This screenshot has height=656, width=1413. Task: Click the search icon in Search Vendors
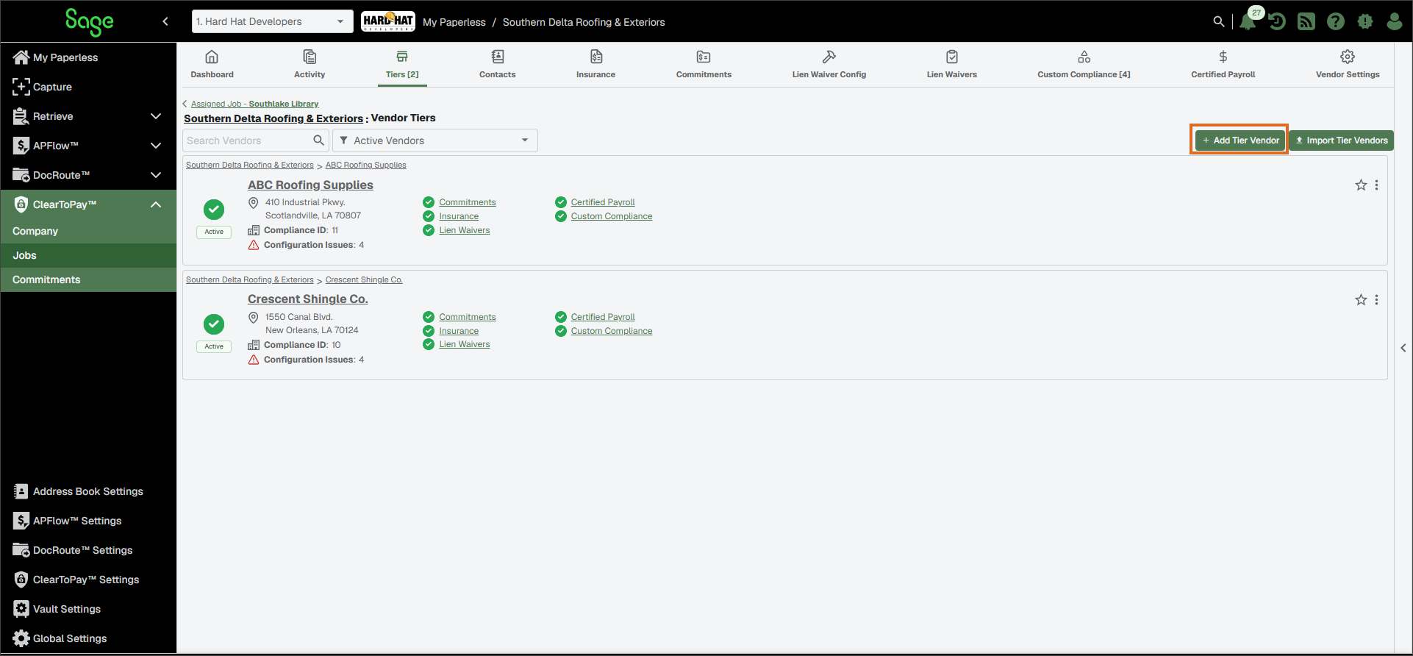(x=318, y=140)
